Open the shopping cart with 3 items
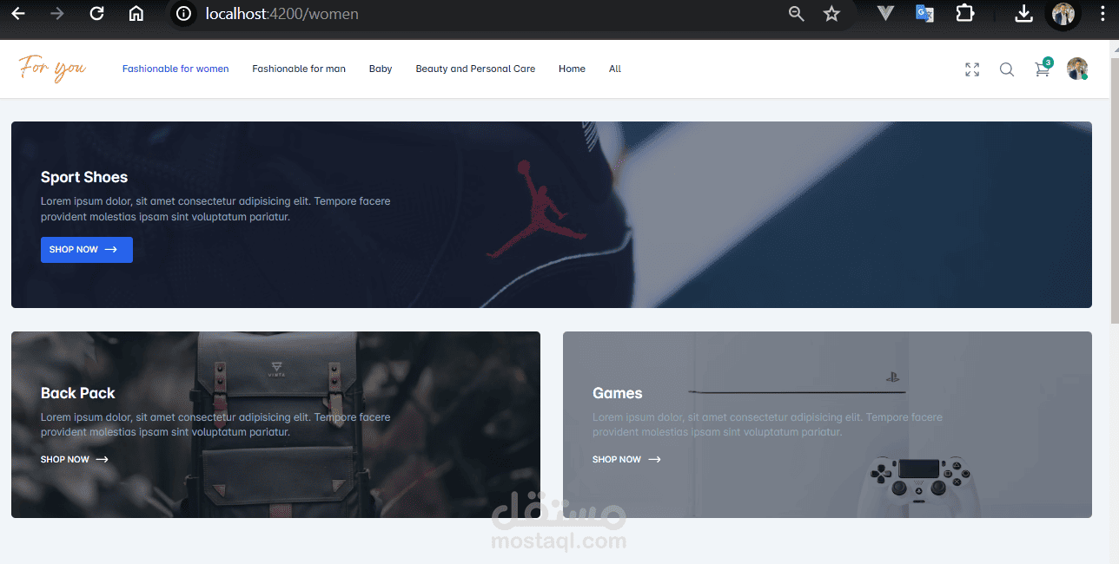Image resolution: width=1119 pixels, height=564 pixels. (1043, 69)
